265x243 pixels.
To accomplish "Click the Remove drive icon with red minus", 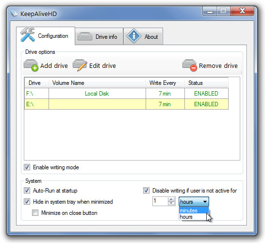I will click(x=190, y=65).
